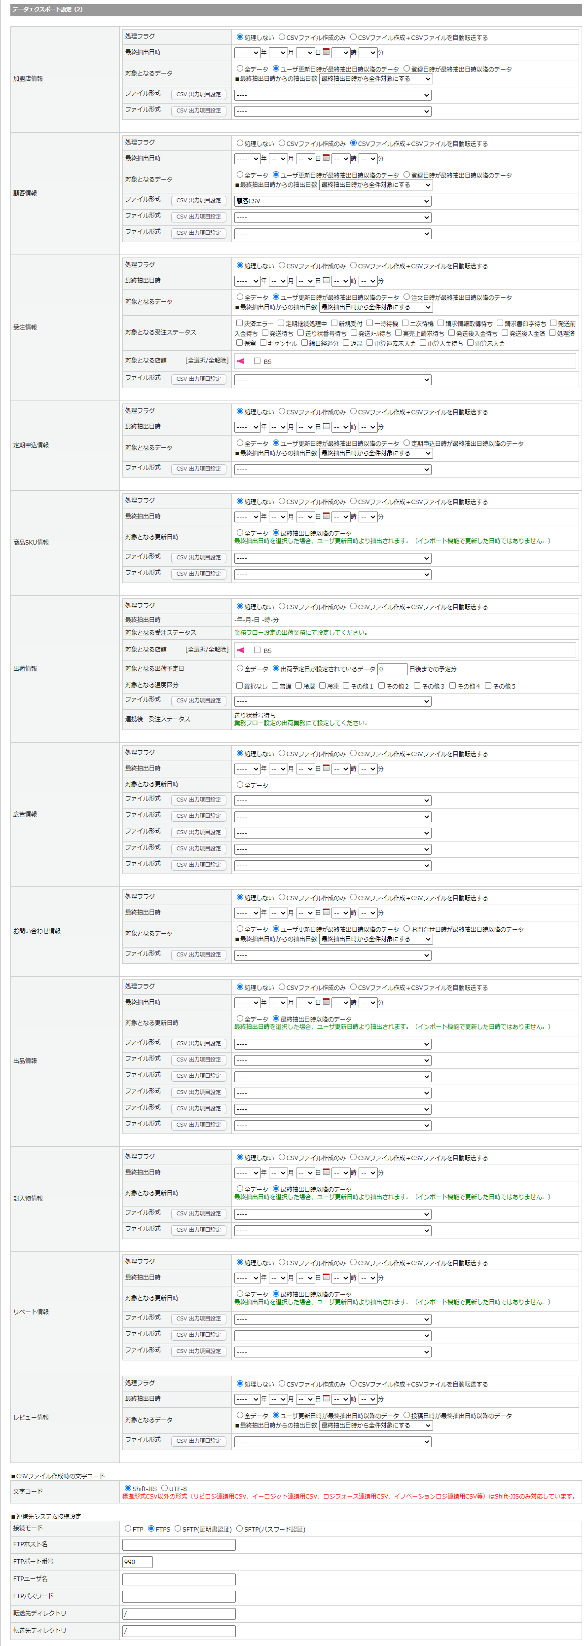The width and height of the screenshot is (588, 1646).
Task: Click the FTPポート番号 field showing 990
Action: pos(138,1562)
